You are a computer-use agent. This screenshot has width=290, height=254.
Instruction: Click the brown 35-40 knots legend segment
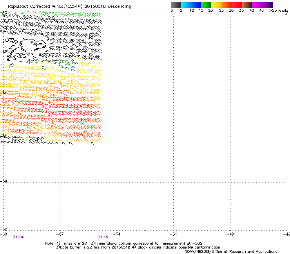click(x=247, y=5)
